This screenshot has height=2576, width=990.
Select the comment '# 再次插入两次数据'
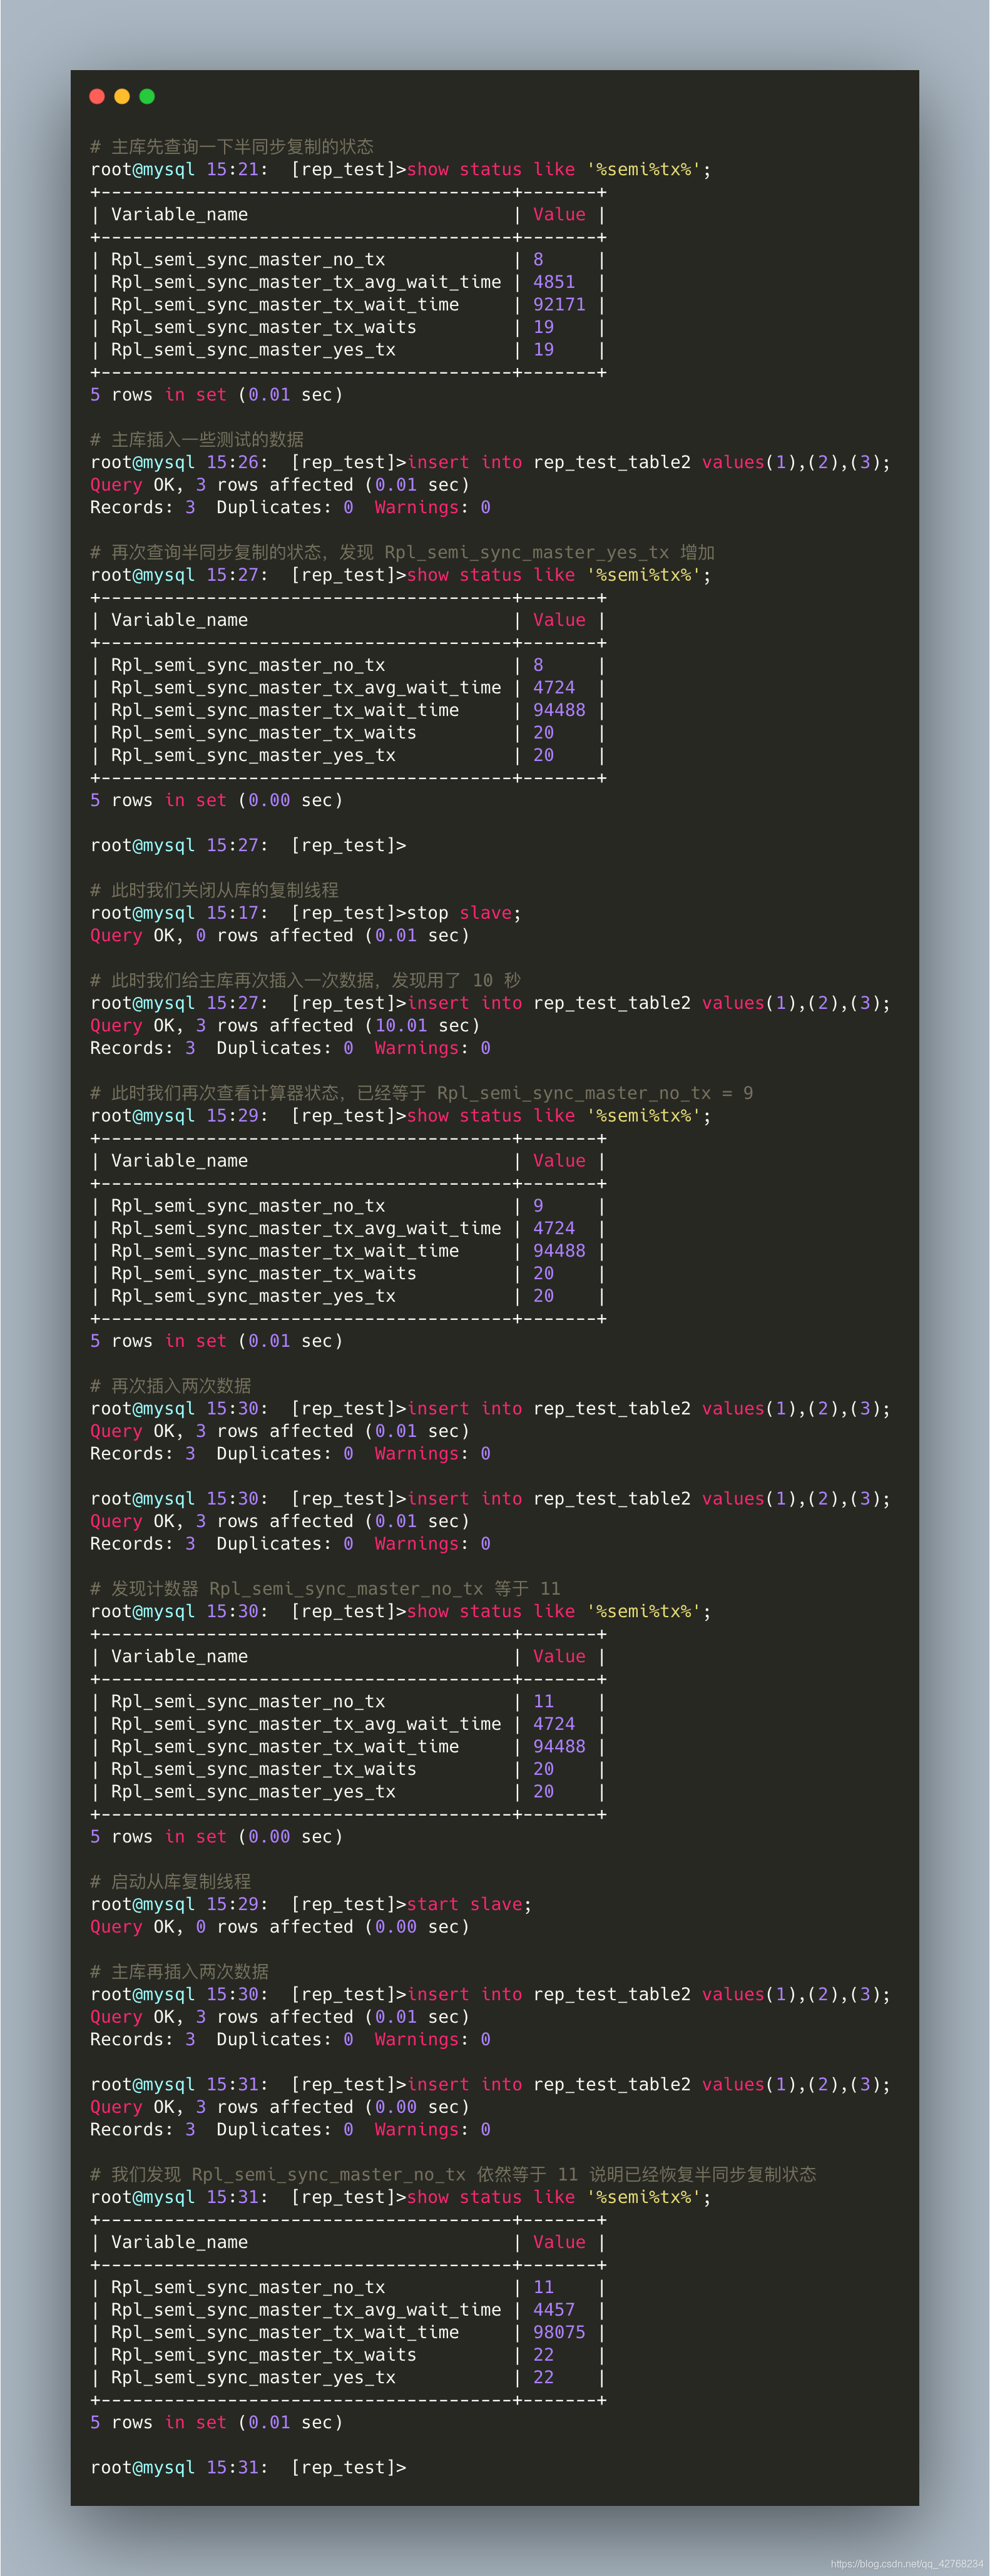click(x=171, y=1386)
